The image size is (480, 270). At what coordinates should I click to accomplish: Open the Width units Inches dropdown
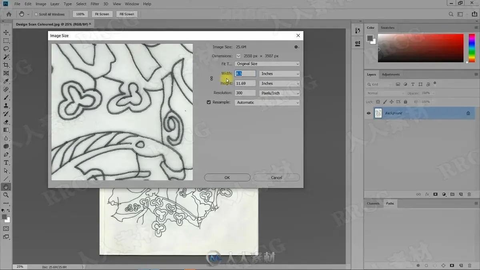point(280,74)
